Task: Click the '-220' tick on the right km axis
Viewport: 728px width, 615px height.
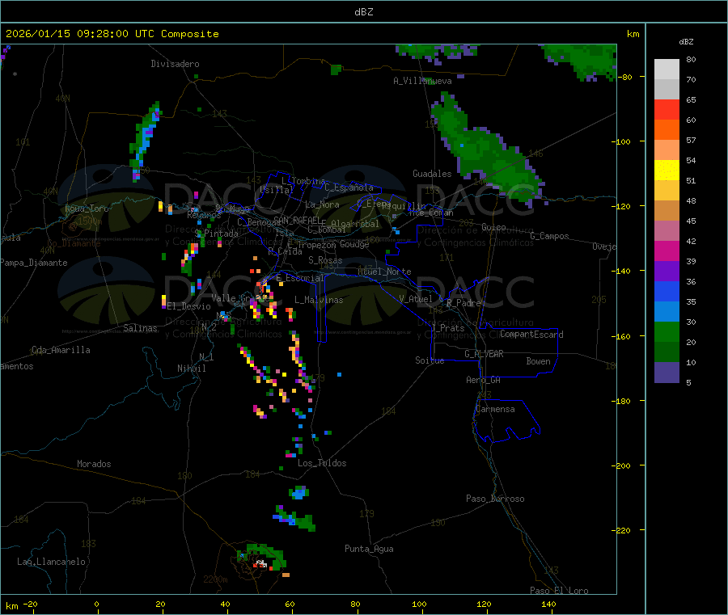Action: pos(622,531)
